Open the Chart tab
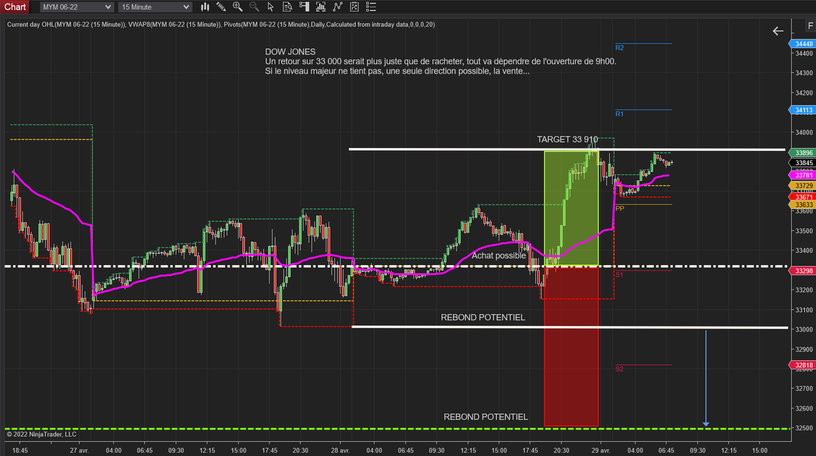 click(14, 7)
